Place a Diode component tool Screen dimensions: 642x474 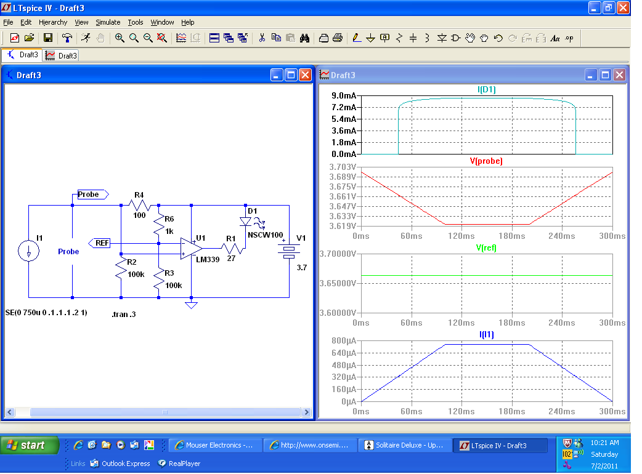(x=442, y=38)
